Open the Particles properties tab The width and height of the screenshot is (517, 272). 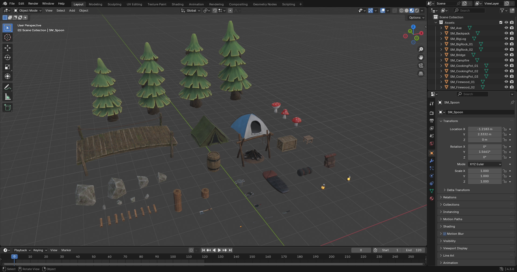click(432, 168)
